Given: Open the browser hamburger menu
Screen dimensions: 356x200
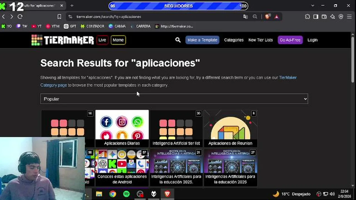Looking at the screenshot, I should click(x=349, y=17).
